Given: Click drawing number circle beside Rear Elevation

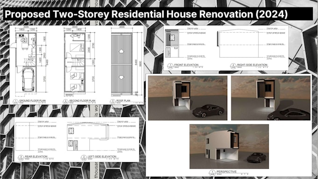Looking at the screenshot, I should 21,157.
